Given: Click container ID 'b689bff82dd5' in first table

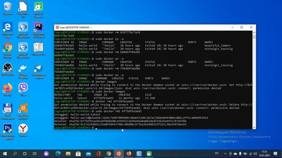Looking at the screenshot, I should pos(64,46).
